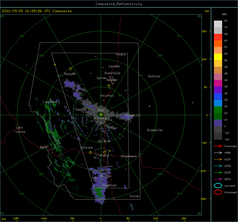The image size is (238, 222).
Task: Click the yellow diamond marker near RockyMH
Action: (71, 69)
